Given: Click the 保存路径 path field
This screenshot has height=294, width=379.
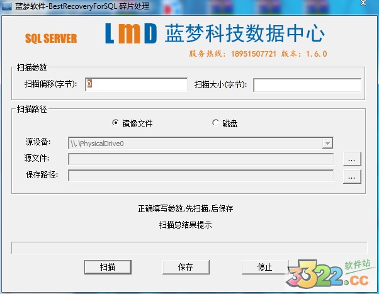Looking at the screenshot, I should tap(201, 176).
